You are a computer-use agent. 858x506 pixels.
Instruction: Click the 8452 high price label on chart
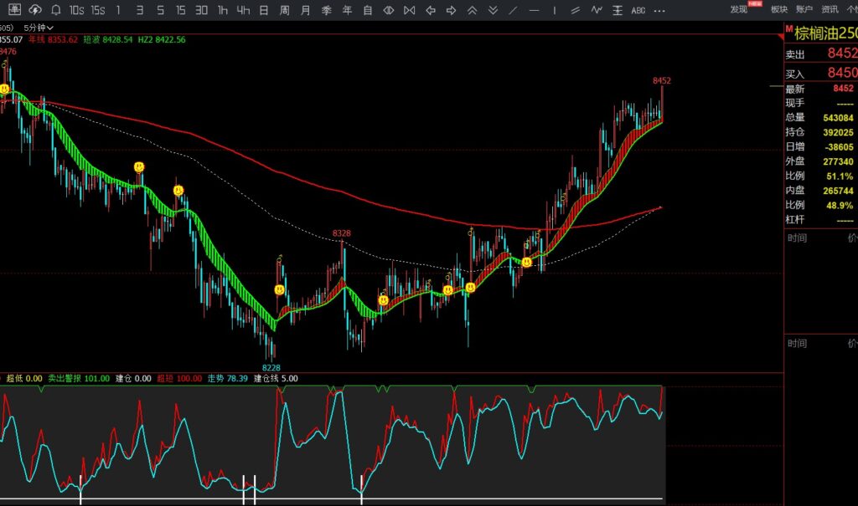click(x=662, y=80)
